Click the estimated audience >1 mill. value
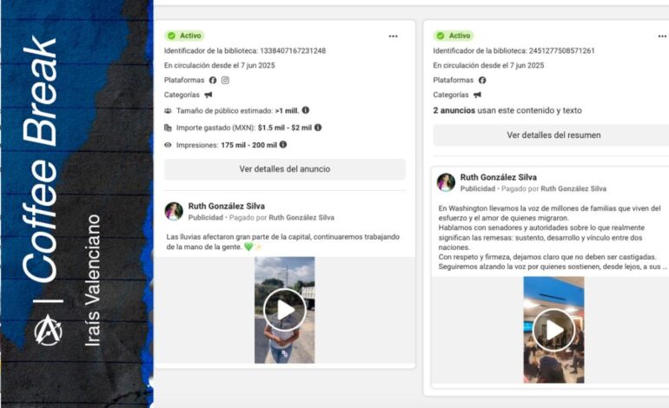Image resolution: width=669 pixels, height=408 pixels. click(x=287, y=111)
